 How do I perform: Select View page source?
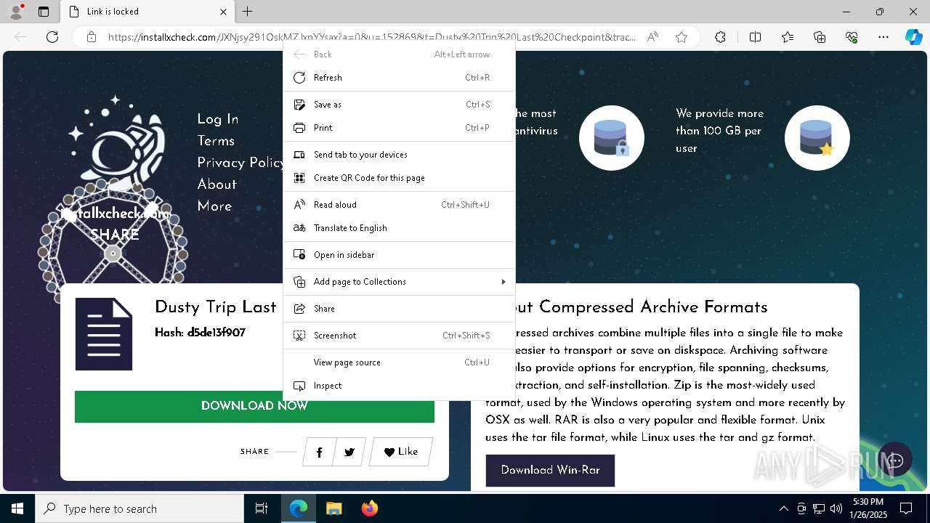pyautogui.click(x=399, y=362)
